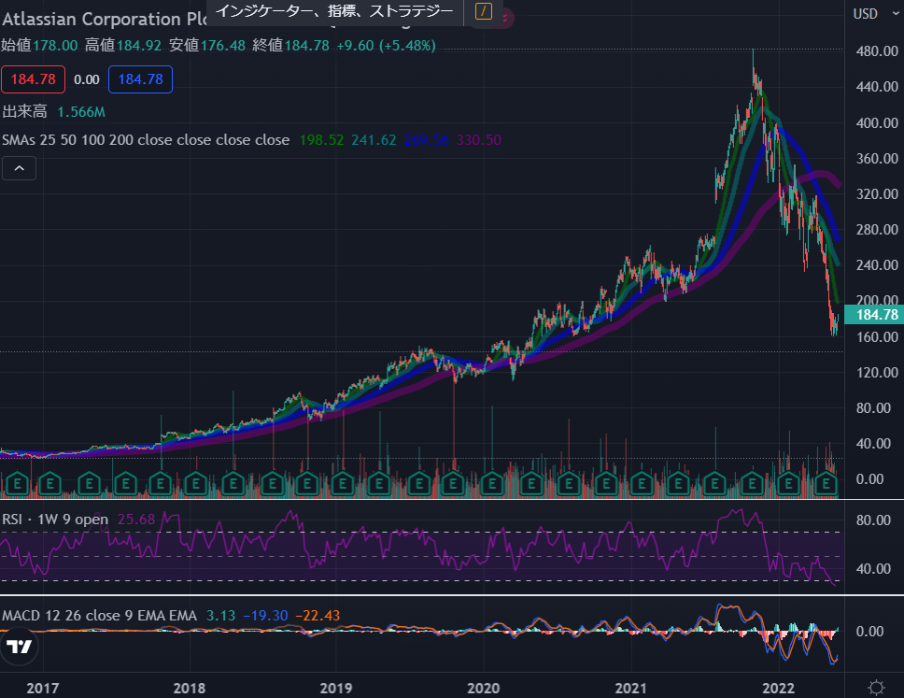Click the 2022 label on time axis
The height and width of the screenshot is (698, 904).
coord(778,688)
